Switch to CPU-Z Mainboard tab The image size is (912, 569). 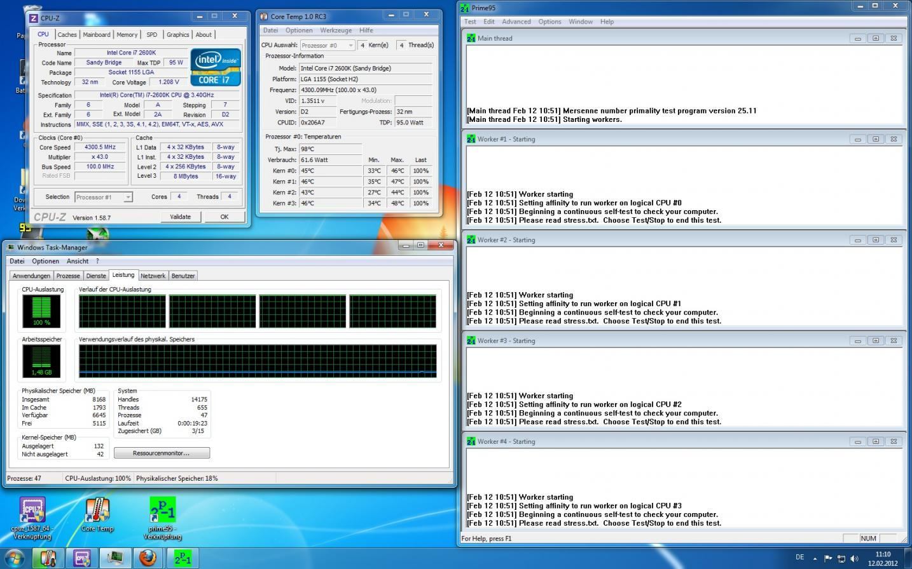pos(97,35)
